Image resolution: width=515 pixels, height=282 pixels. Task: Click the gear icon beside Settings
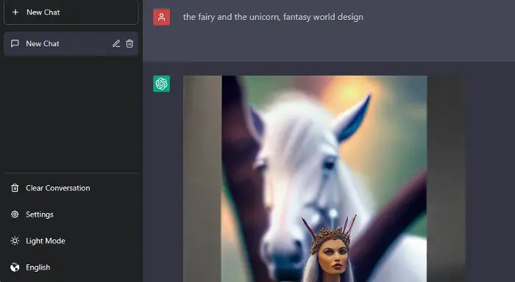15,214
